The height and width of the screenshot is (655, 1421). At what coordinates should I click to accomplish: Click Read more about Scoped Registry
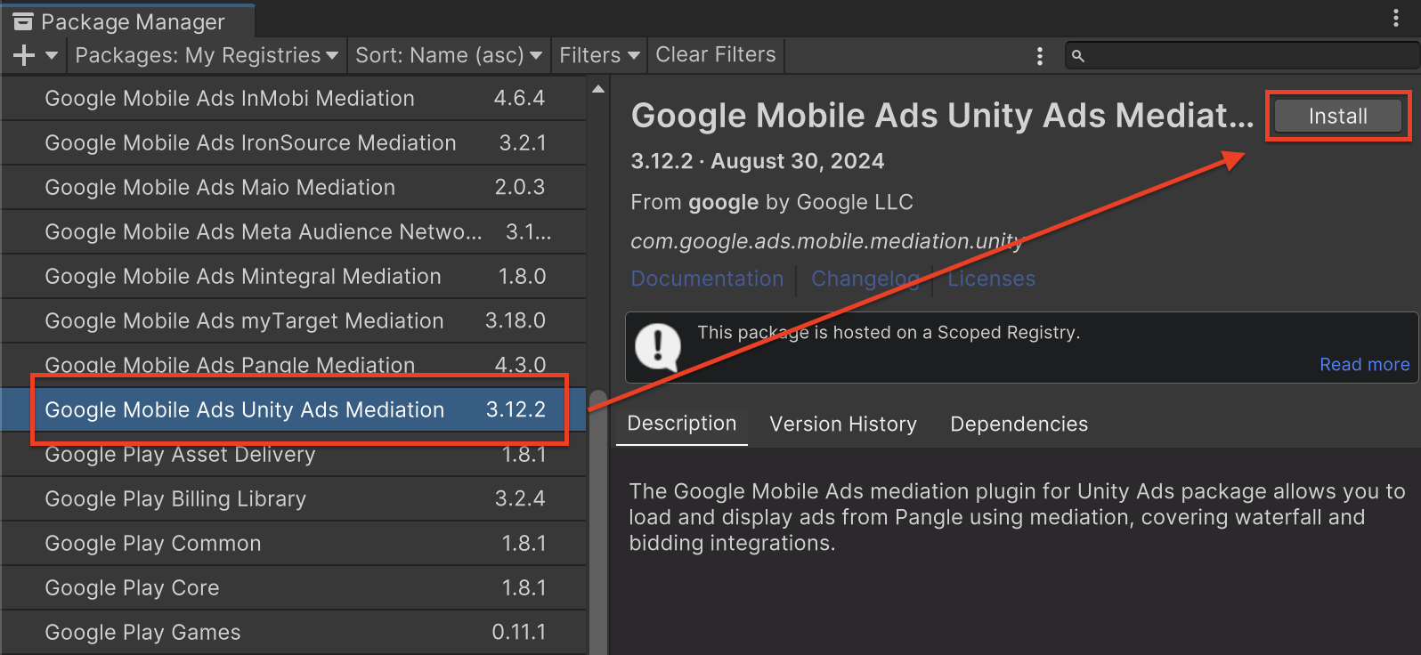tap(1364, 365)
